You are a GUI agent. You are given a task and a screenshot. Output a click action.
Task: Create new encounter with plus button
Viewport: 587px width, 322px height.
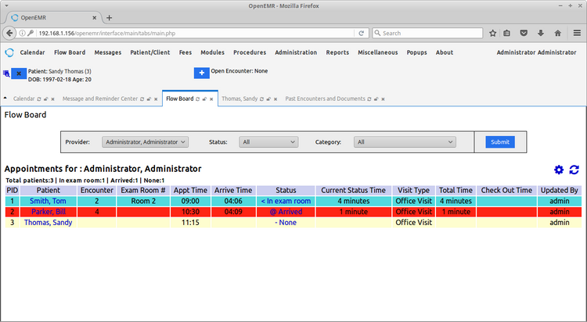coord(201,73)
